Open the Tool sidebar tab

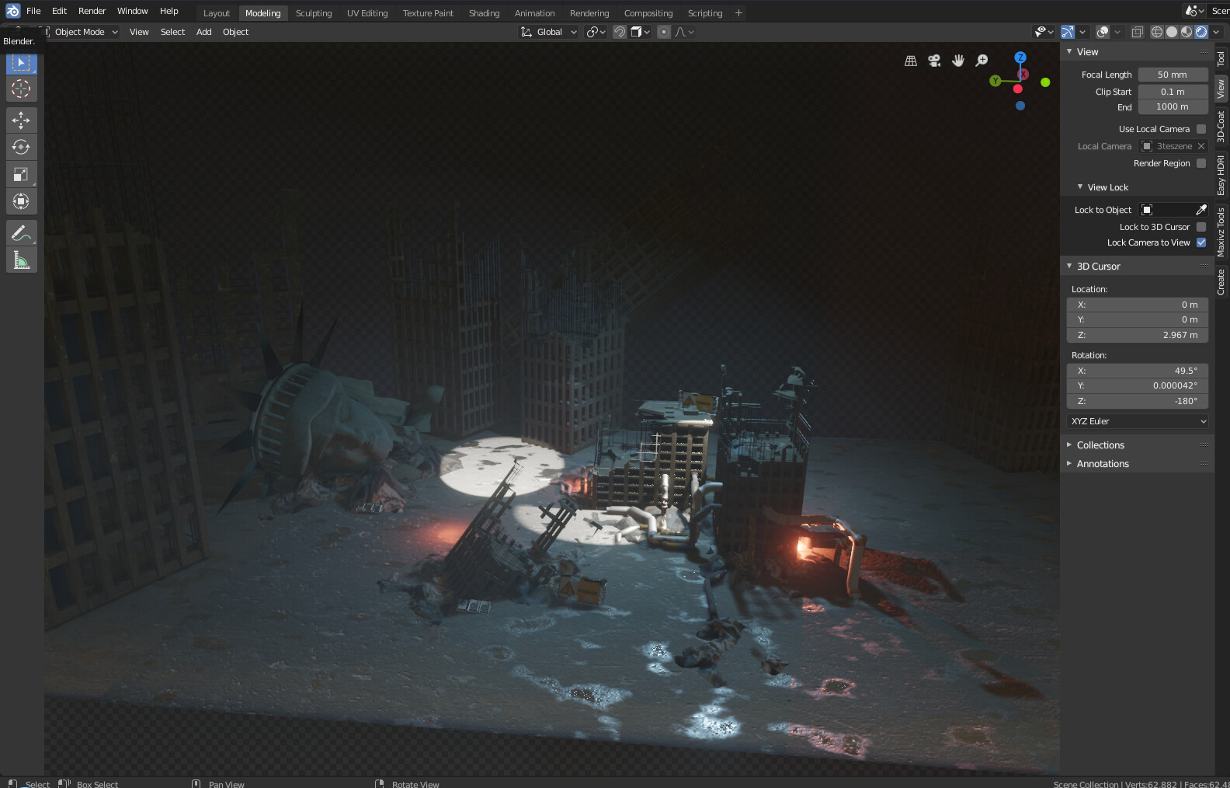click(x=1221, y=58)
